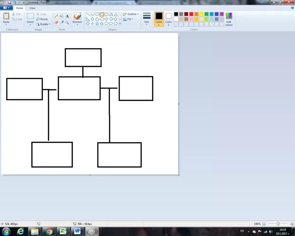Pick the red color swatch
The width and height of the screenshot is (295, 236).
click(x=191, y=14)
